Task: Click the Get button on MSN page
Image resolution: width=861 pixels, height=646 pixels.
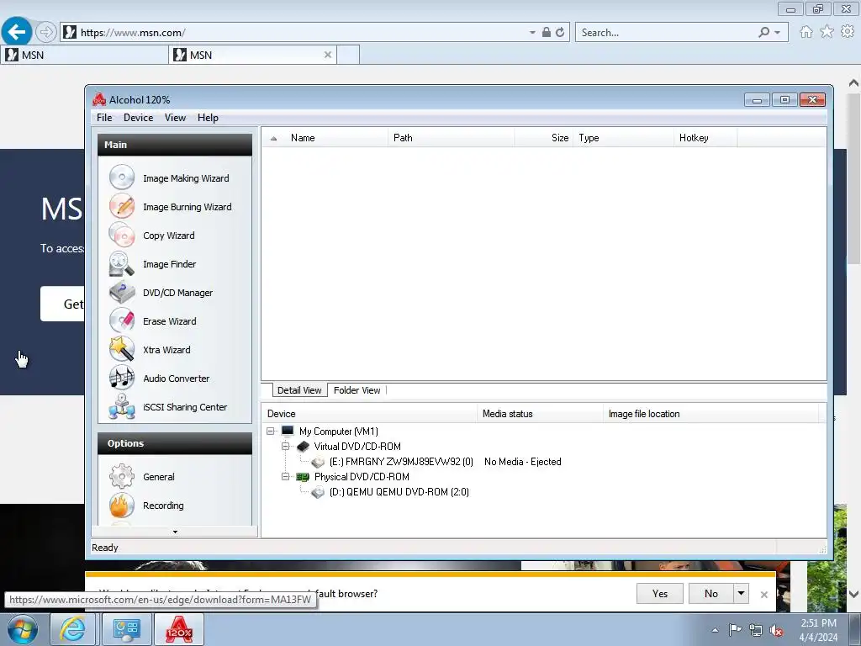Action: (x=62, y=304)
